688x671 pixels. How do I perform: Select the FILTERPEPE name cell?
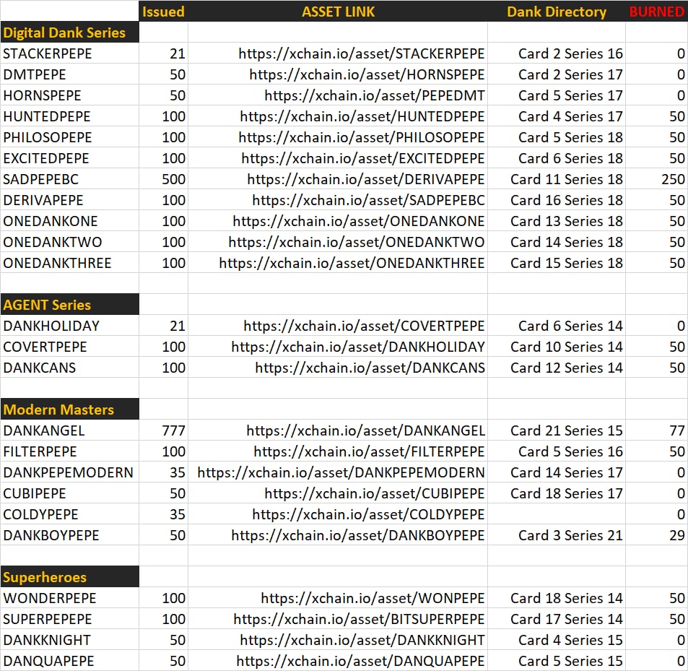(69, 451)
